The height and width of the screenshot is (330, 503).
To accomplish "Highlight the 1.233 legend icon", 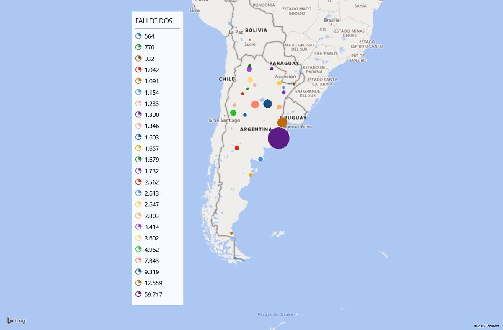I will coord(138,104).
